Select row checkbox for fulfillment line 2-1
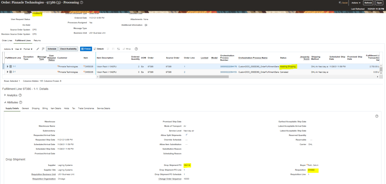The image size is (386, 184). coord(11,71)
